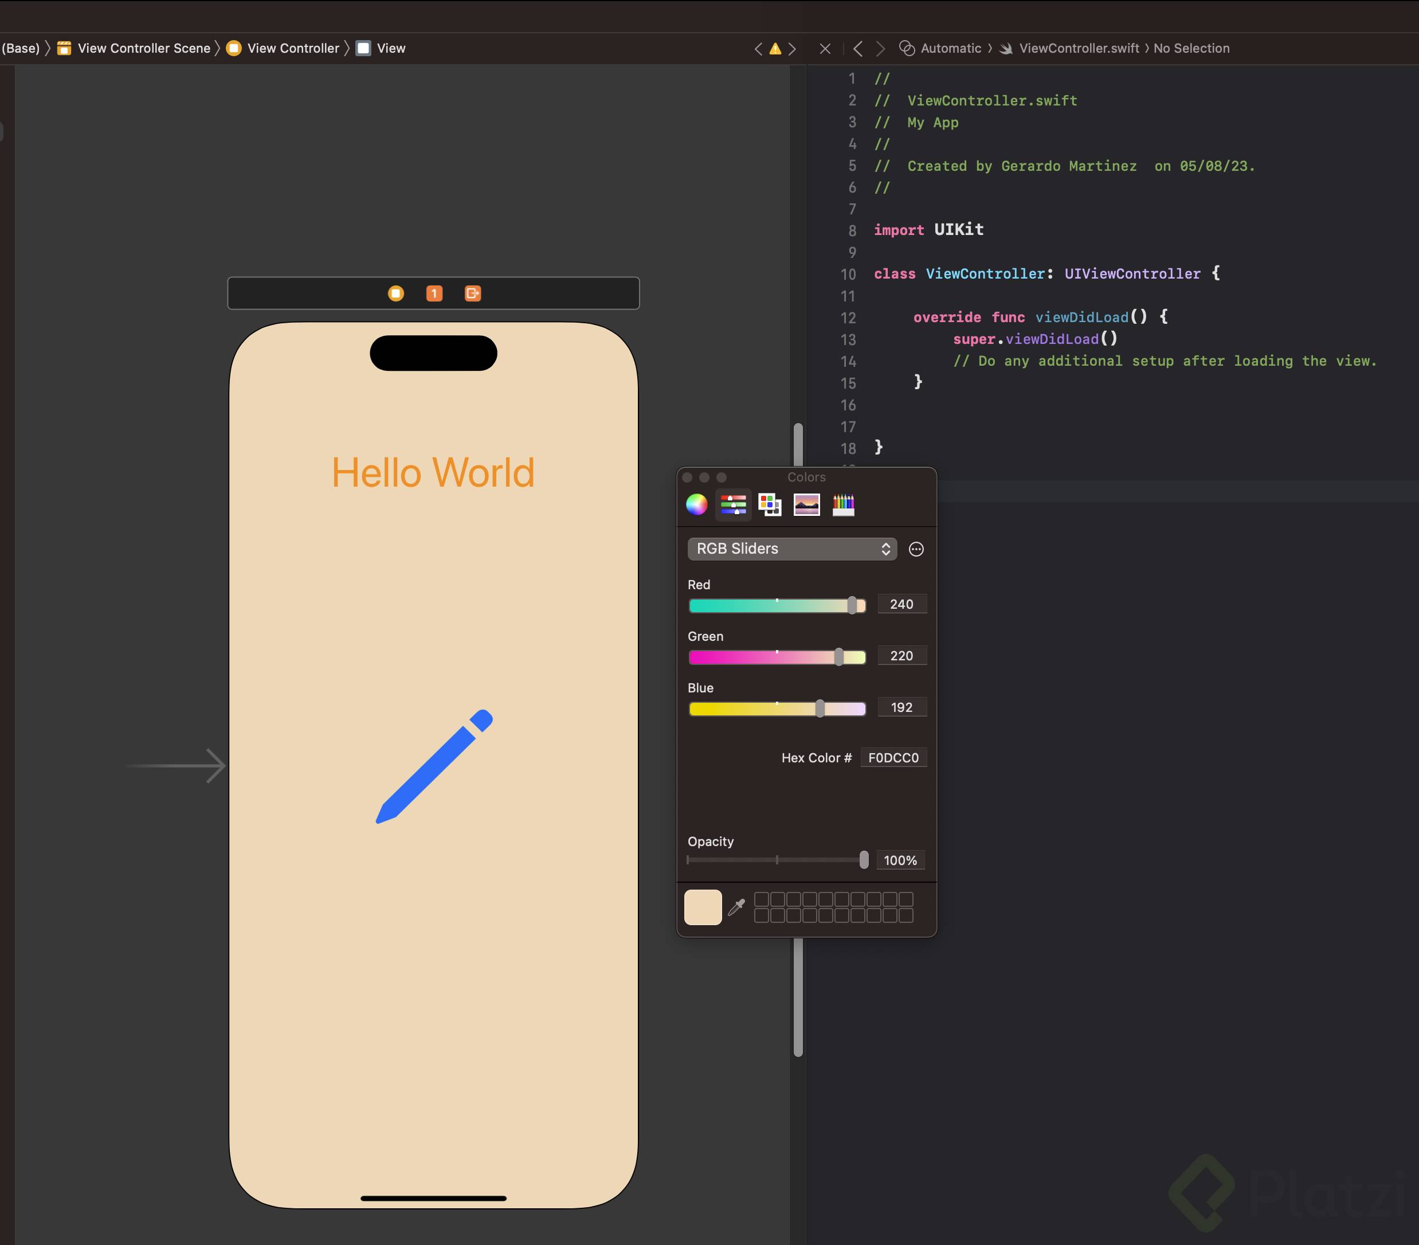Click the current beige color swatch
The image size is (1419, 1245).
coord(703,907)
